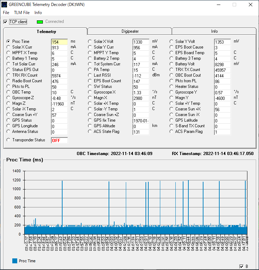Screen dimensions: 259x270
Task: Click the Proc Time value field 154
Action: point(59,42)
